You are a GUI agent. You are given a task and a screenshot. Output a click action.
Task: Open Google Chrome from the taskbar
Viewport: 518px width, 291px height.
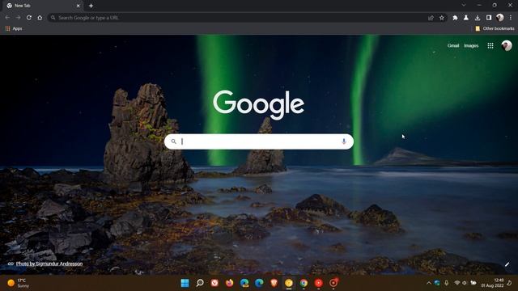(x=304, y=283)
